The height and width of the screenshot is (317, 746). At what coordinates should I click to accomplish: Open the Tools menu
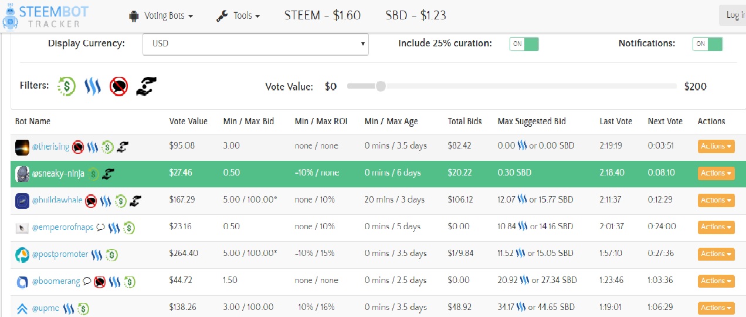click(238, 16)
